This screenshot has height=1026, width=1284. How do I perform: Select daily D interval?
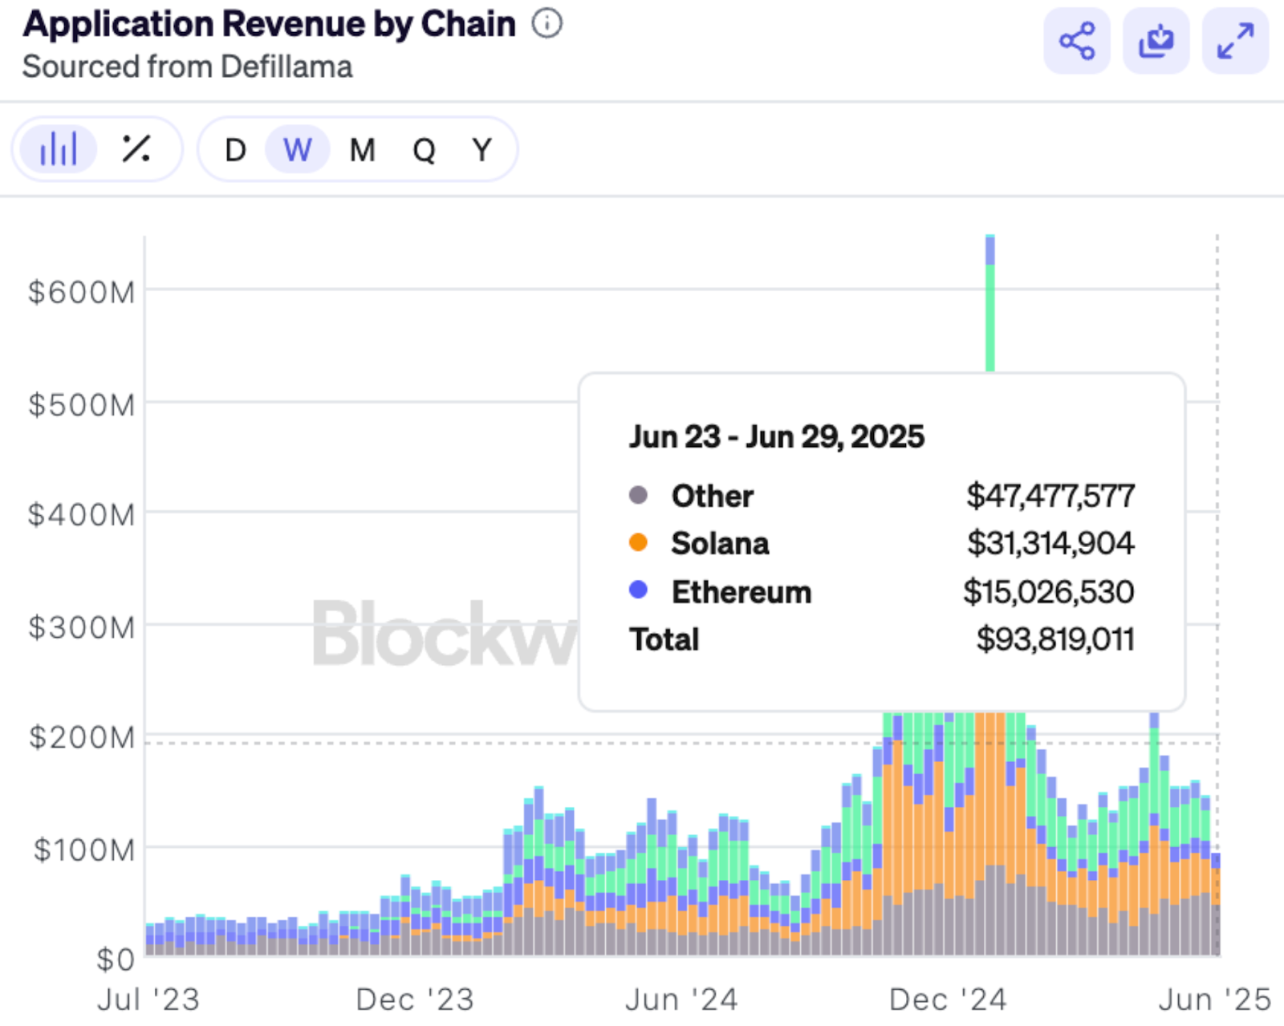click(235, 150)
